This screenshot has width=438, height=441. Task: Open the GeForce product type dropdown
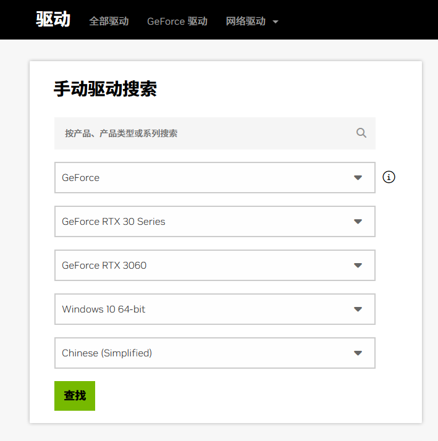[x=215, y=177]
